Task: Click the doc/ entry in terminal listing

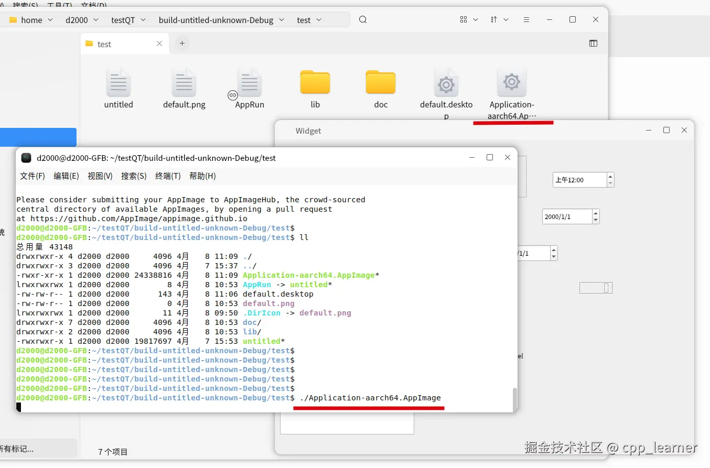Action: point(252,322)
